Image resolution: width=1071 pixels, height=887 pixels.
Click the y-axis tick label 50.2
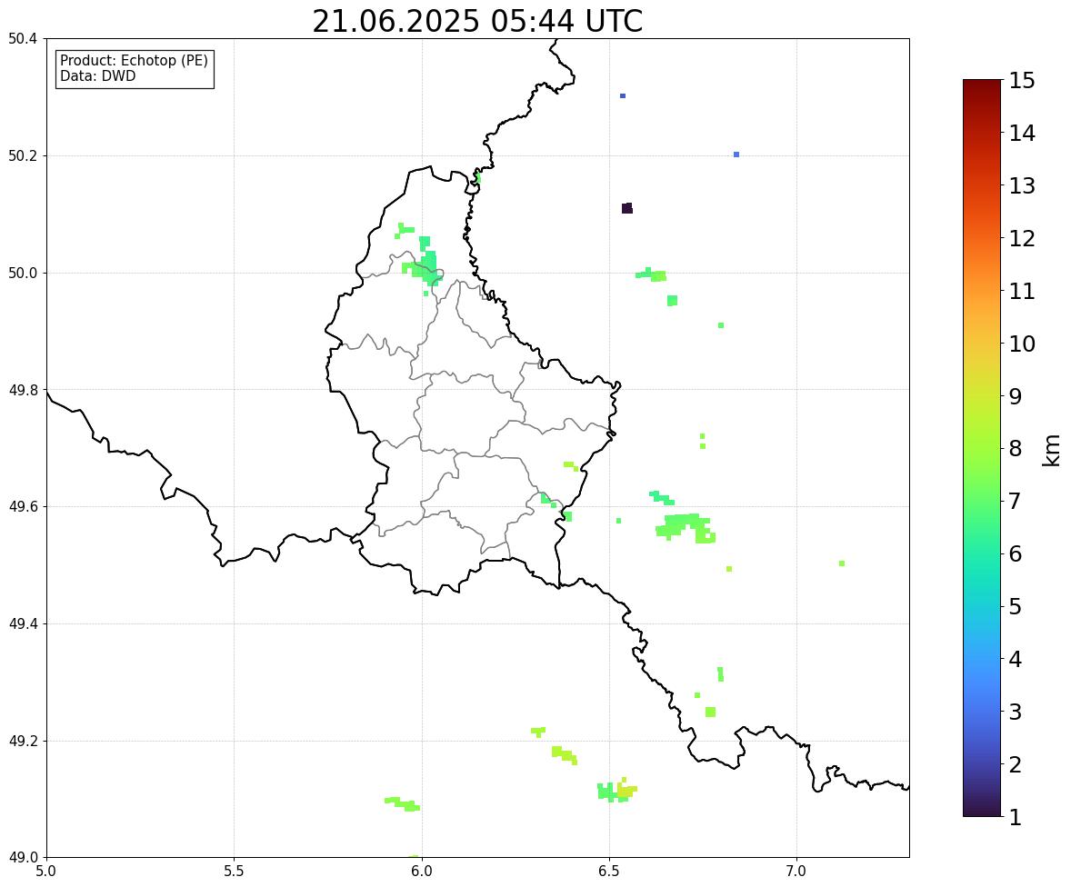click(23, 155)
